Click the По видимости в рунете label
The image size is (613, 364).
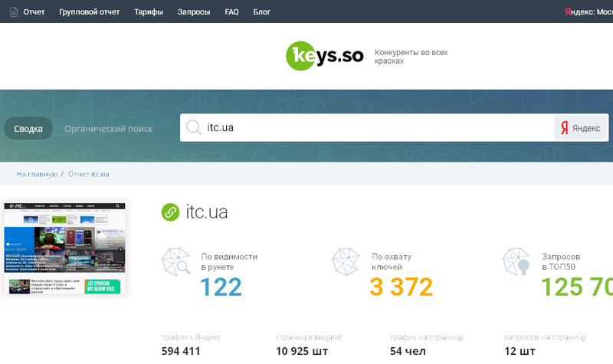point(229,261)
